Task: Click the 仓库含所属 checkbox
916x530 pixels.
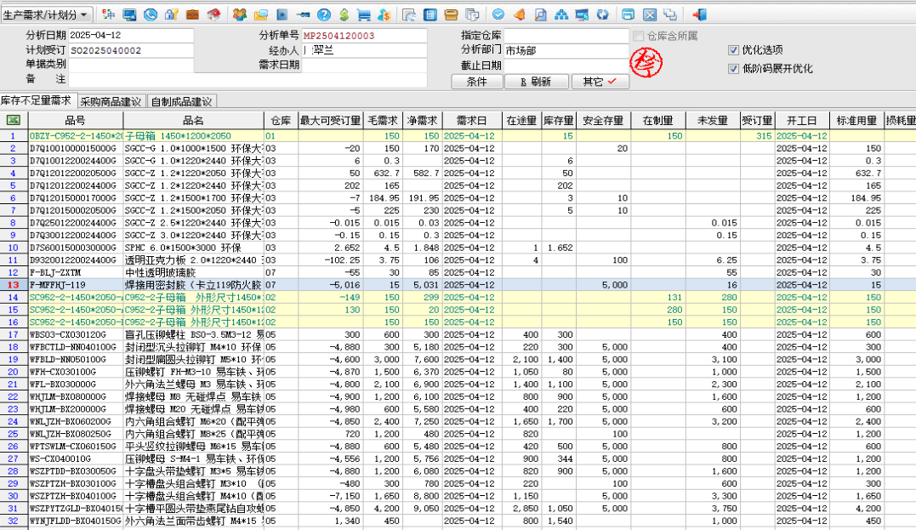Action: coord(639,36)
